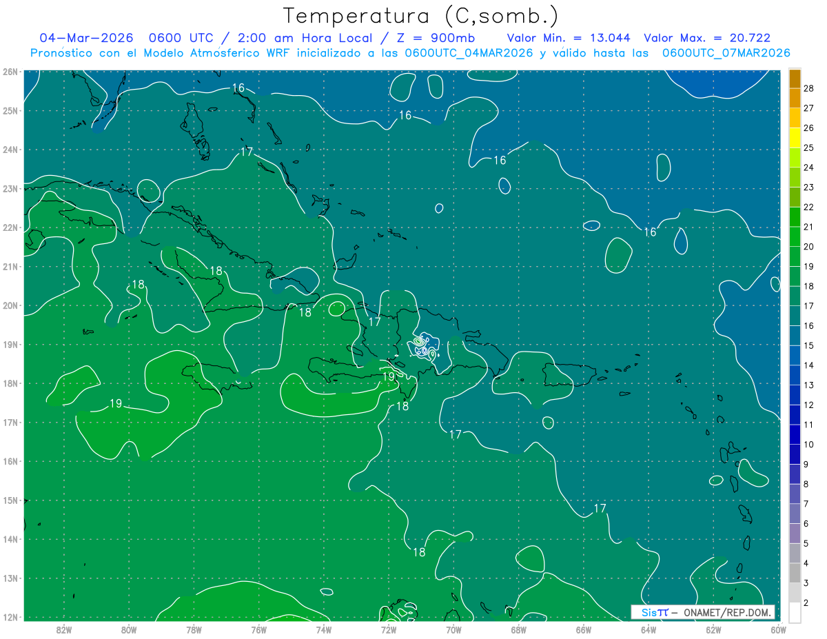Pick the yellow color scale swatch for 25
Image resolution: width=827 pixels, height=639 pixels.
tap(795, 138)
